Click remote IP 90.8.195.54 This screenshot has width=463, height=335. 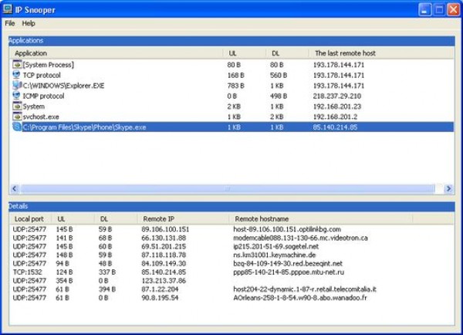point(160,298)
